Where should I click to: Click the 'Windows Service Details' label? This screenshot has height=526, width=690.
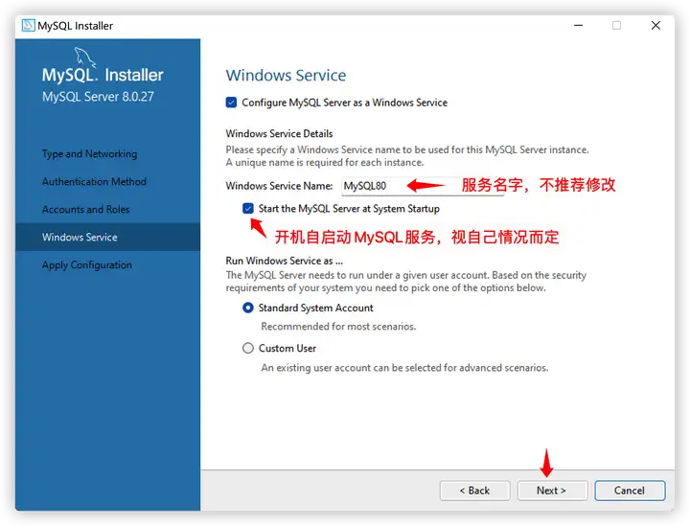click(279, 134)
